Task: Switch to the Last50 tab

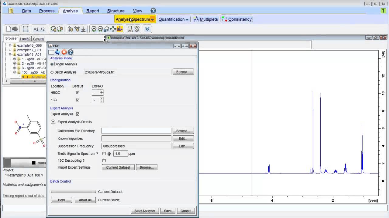Action: point(25,39)
